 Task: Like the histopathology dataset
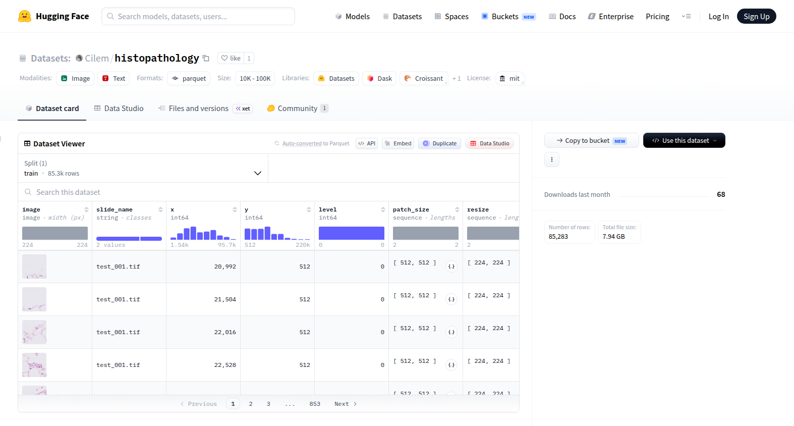[x=231, y=58]
